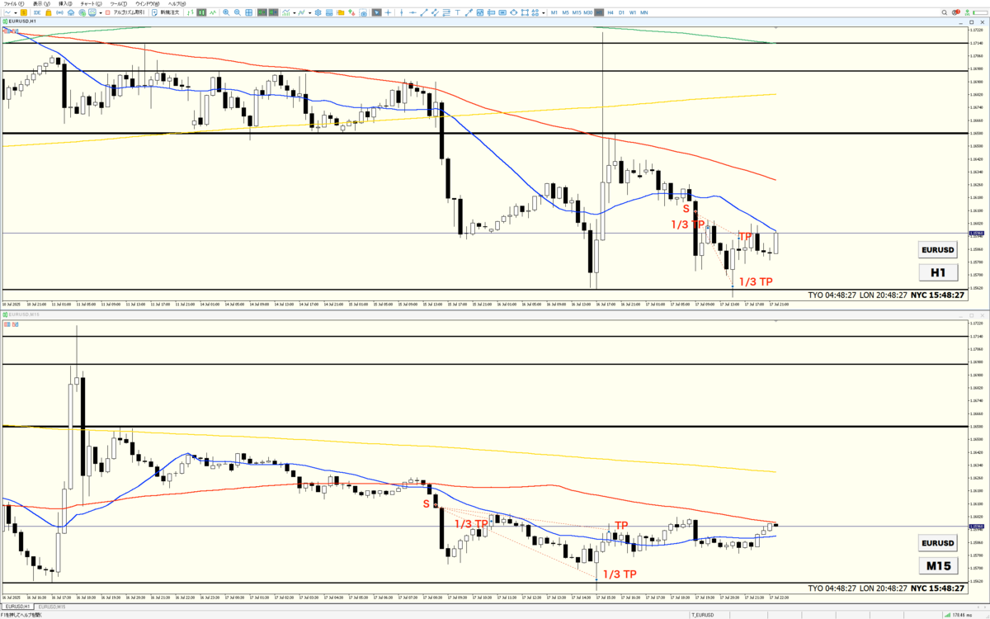This screenshot has width=990, height=619.
Task: Click the zoom out magnifier icon
Action: click(x=238, y=12)
